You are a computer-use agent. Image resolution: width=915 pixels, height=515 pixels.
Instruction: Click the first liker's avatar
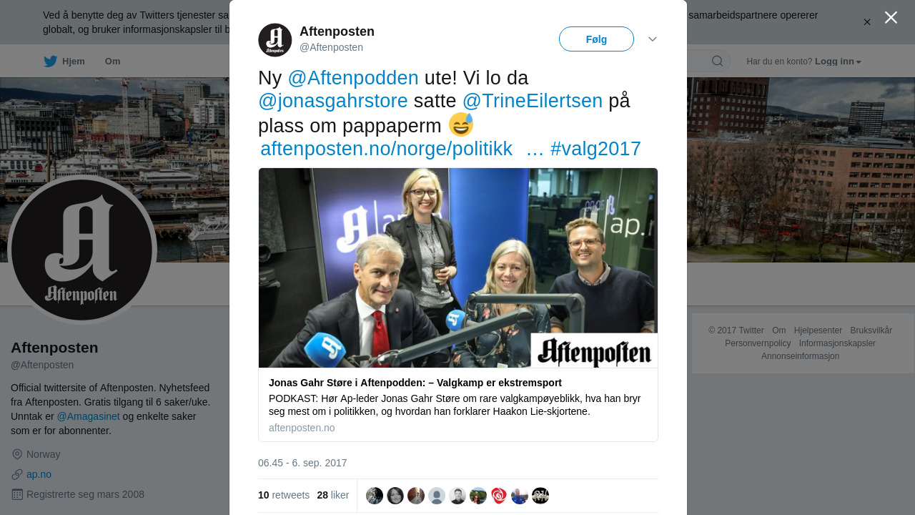click(x=375, y=496)
